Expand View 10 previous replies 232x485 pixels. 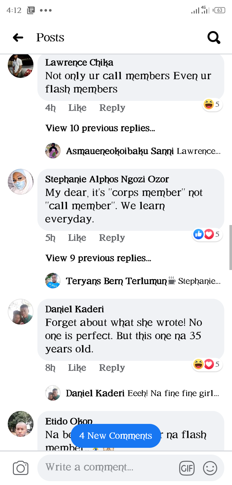click(x=100, y=128)
